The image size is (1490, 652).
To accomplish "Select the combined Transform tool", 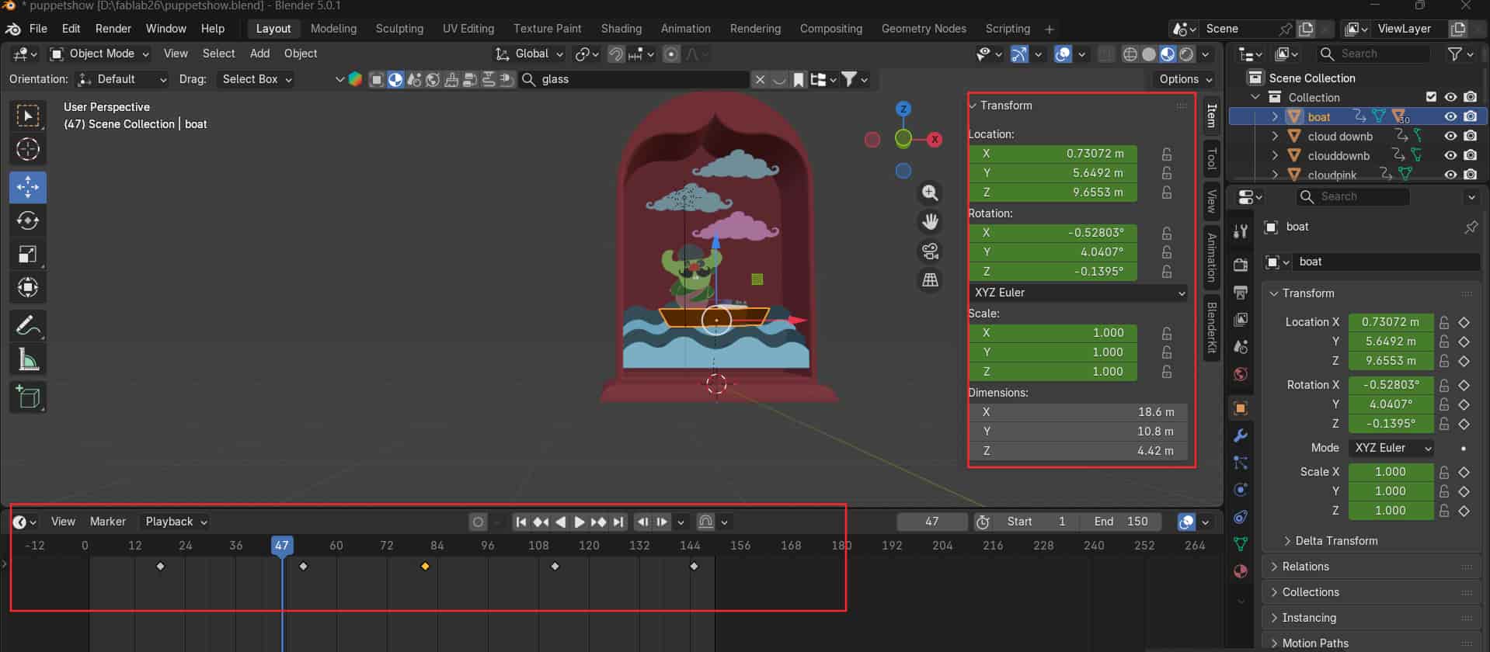I will click(x=28, y=287).
